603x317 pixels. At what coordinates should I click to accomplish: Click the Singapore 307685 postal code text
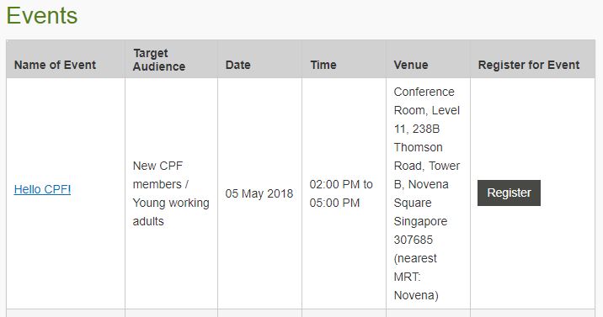(420, 230)
